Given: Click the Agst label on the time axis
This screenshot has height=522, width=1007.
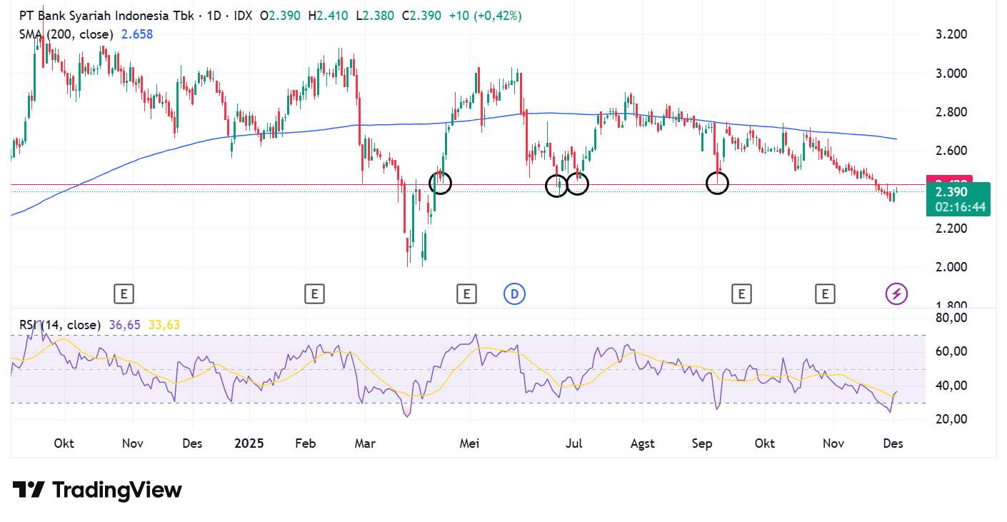Looking at the screenshot, I should point(643,443).
